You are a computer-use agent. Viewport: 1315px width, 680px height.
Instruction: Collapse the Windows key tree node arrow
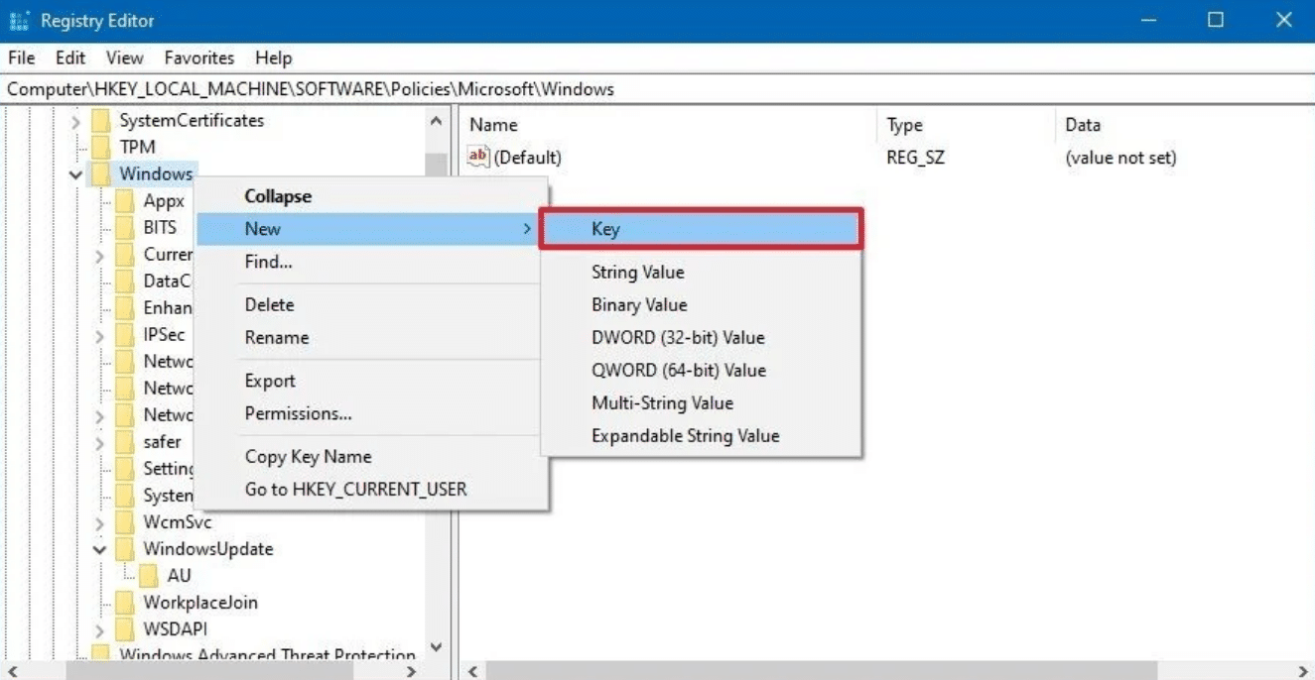click(75, 174)
